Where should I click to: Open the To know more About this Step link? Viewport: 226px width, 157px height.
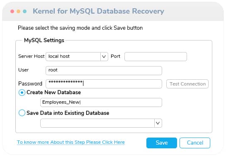(x=71, y=142)
